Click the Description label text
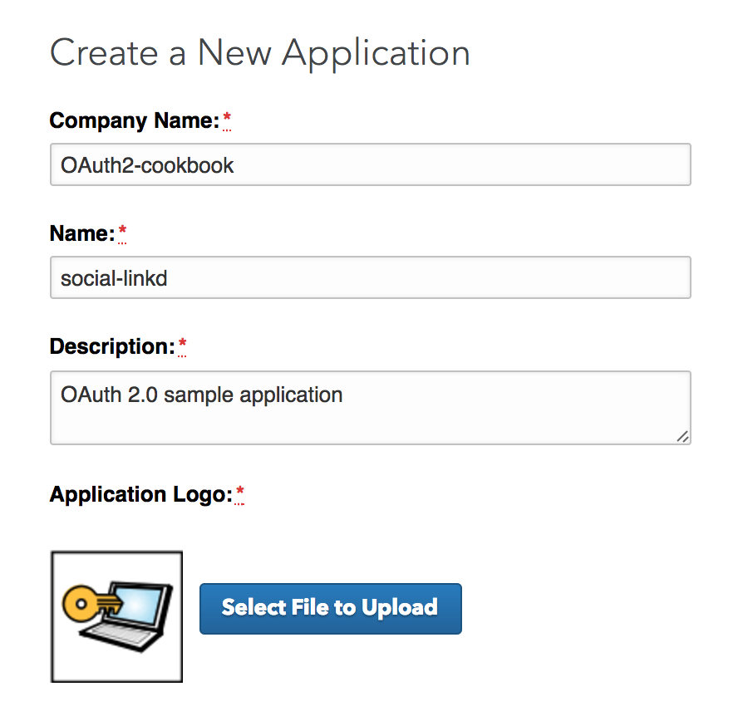This screenshot has height=711, width=753. point(112,347)
